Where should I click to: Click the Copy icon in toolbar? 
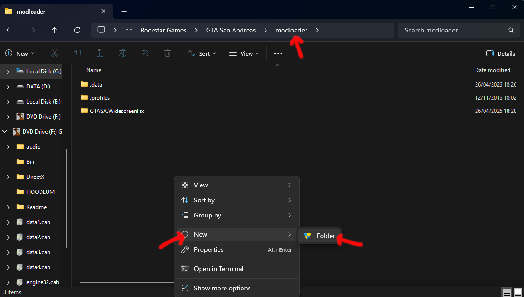(x=77, y=54)
